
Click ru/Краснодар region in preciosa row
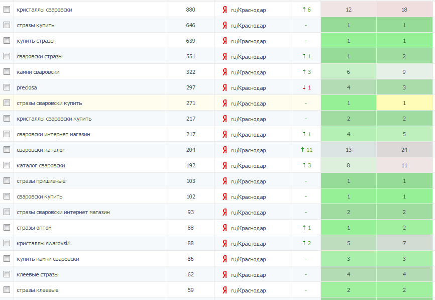pos(249,88)
